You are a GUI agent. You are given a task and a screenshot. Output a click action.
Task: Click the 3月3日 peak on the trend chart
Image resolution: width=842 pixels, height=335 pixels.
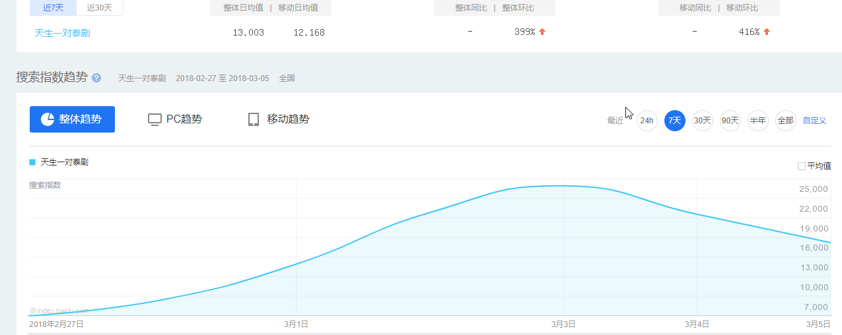563,186
